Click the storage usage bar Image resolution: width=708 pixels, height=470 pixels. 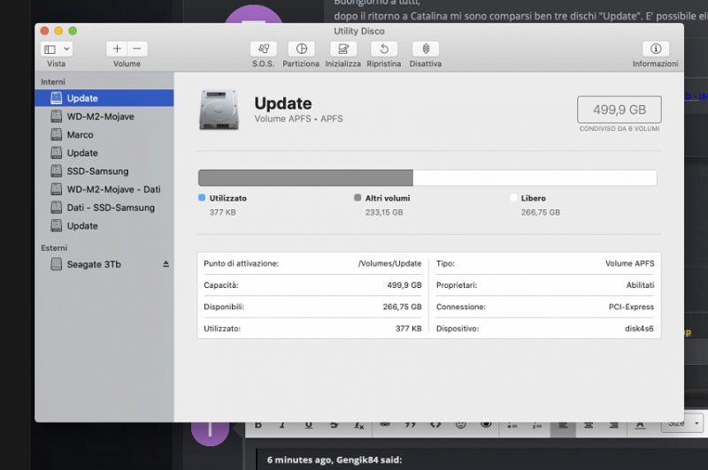click(x=427, y=178)
